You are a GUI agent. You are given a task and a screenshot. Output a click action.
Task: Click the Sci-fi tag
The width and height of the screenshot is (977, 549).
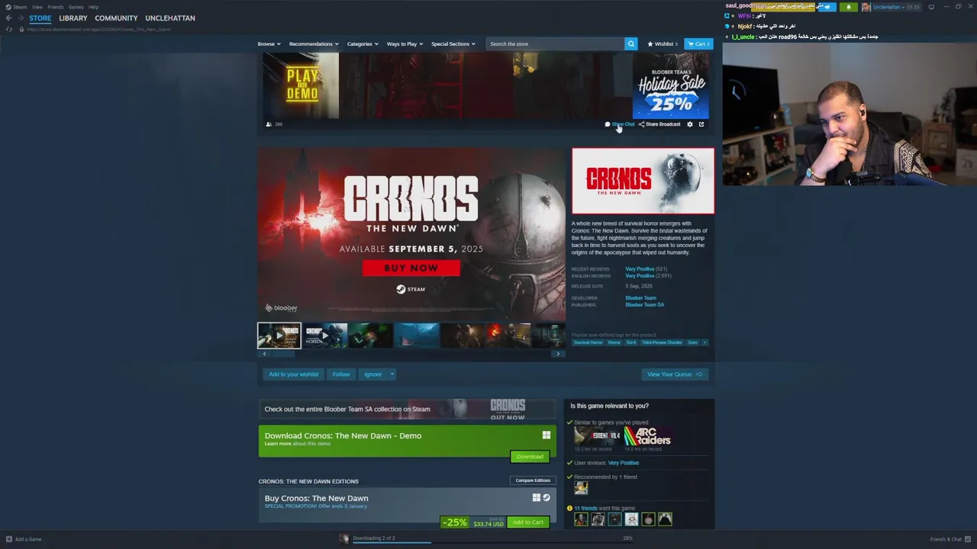click(x=631, y=342)
